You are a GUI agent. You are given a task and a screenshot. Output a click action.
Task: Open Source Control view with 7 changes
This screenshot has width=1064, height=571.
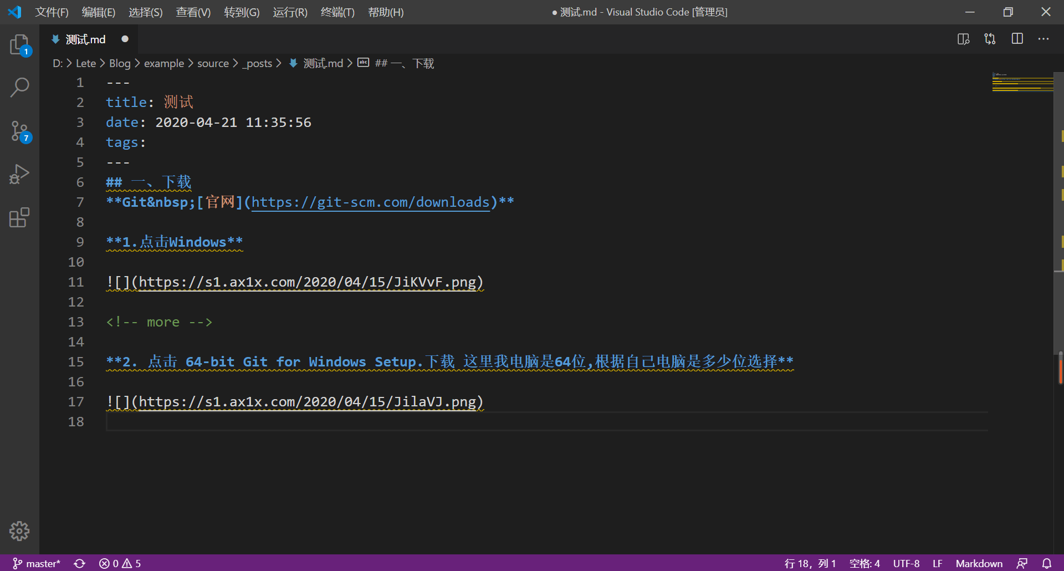click(19, 131)
